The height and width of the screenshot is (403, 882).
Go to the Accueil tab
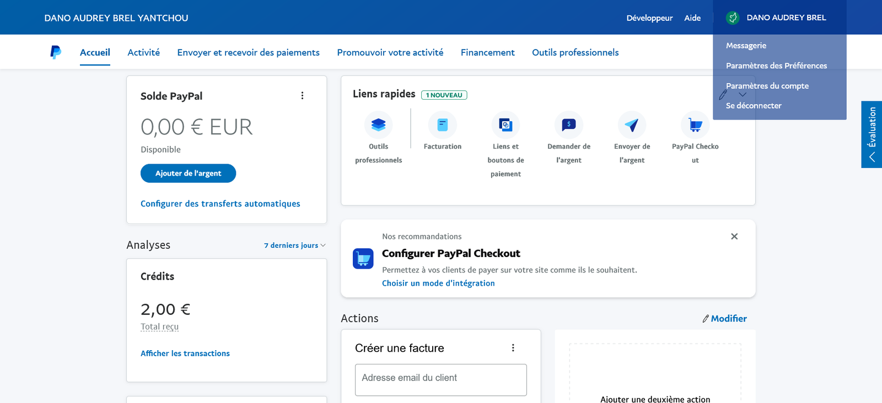coord(95,52)
